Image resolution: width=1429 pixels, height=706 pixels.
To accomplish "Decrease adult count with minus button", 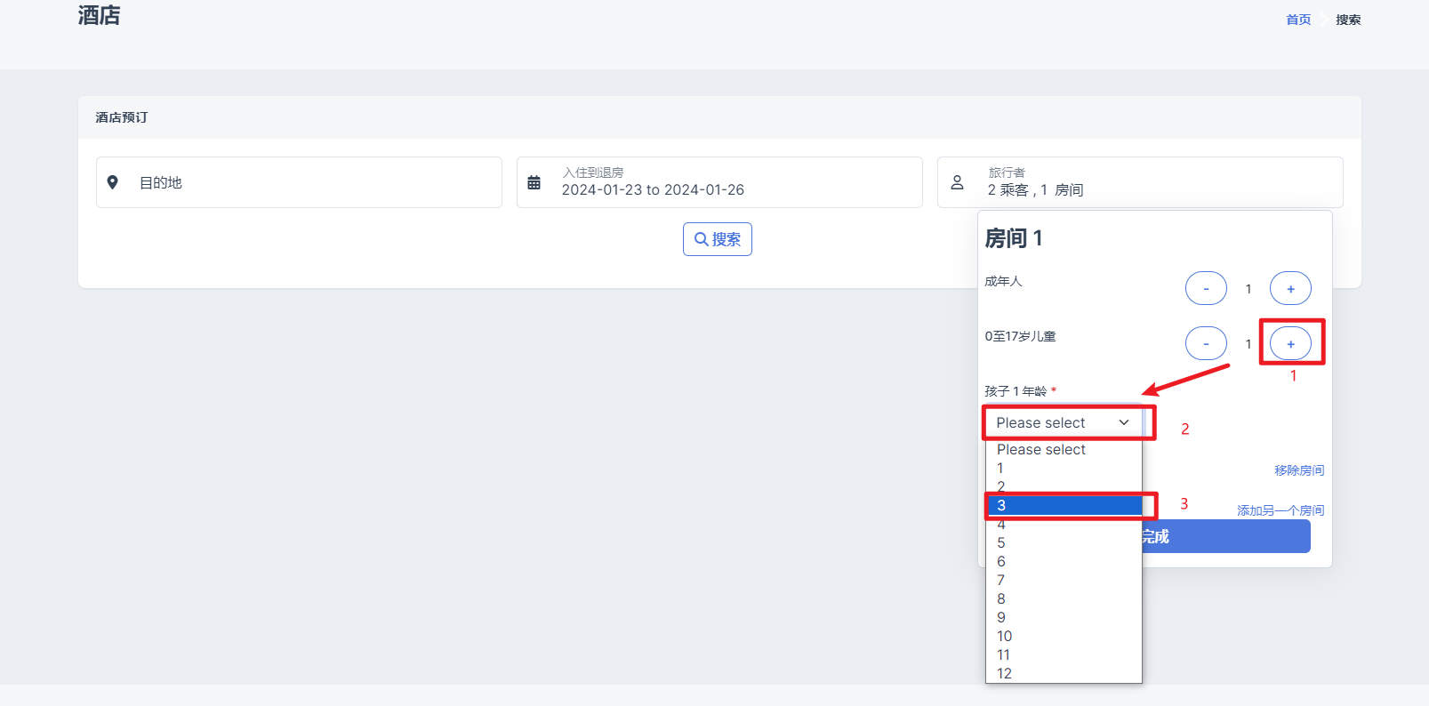I will [1205, 288].
